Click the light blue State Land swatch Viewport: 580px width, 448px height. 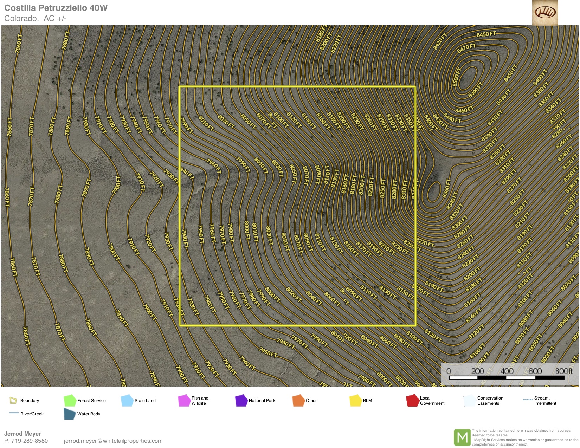coord(127,400)
